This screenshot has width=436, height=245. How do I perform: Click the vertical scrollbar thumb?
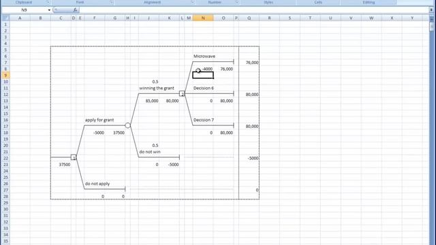click(431, 27)
